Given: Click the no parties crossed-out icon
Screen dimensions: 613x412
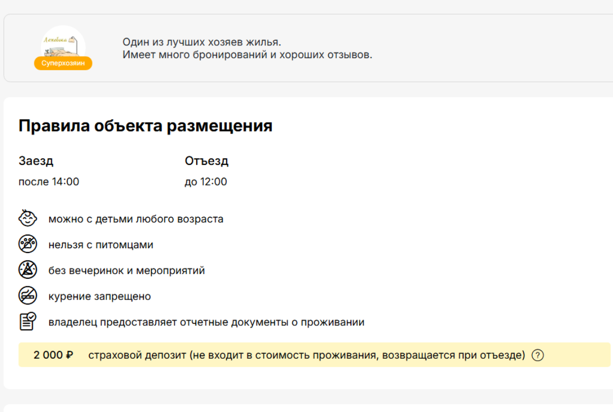Looking at the screenshot, I should tap(28, 270).
